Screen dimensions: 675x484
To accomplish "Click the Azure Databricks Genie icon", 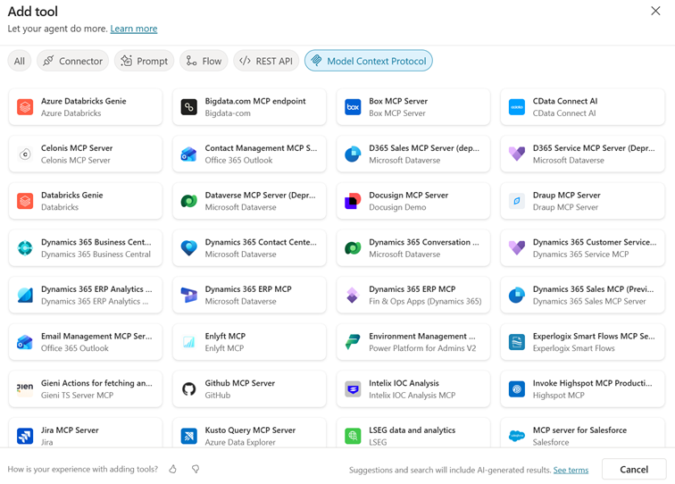I will (25, 107).
